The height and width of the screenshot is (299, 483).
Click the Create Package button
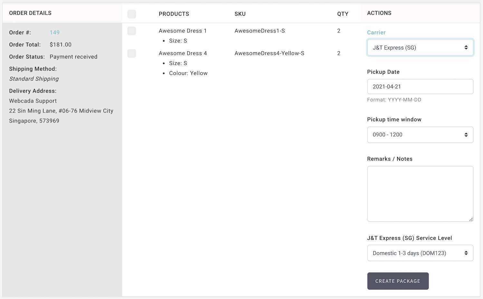click(x=398, y=281)
